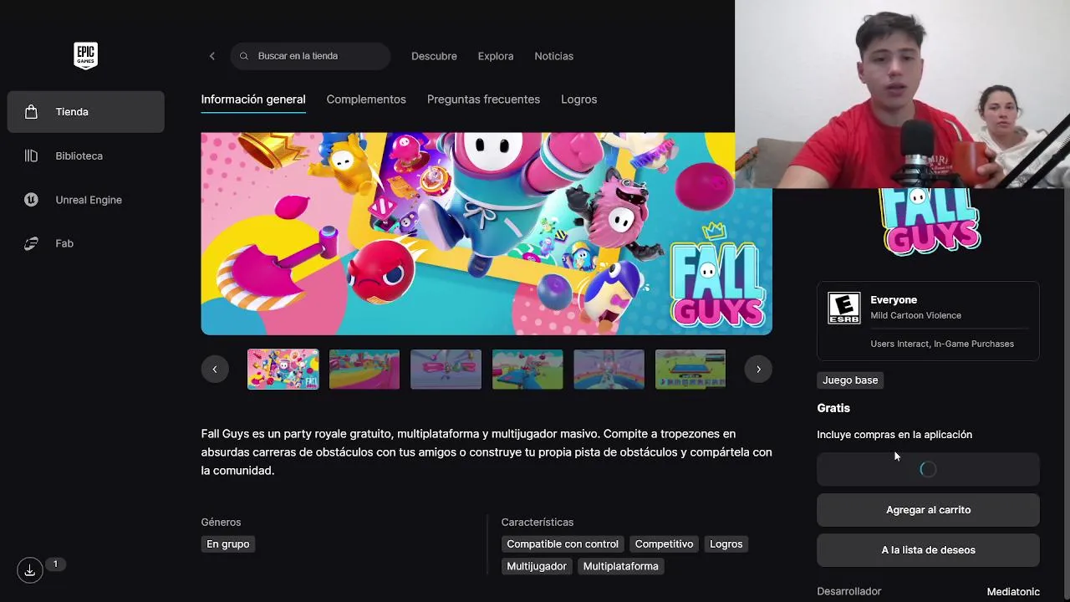Screen dimensions: 1070x602
Task: Select the fourth screenshot thumbnail
Action: coord(527,369)
